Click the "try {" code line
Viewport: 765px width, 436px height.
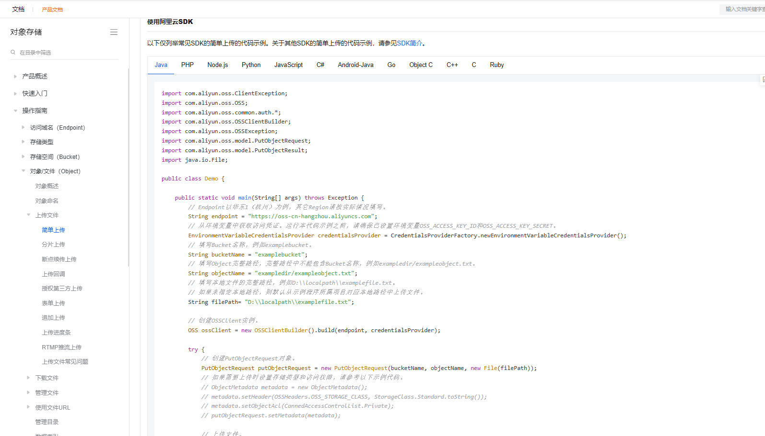tap(196, 349)
